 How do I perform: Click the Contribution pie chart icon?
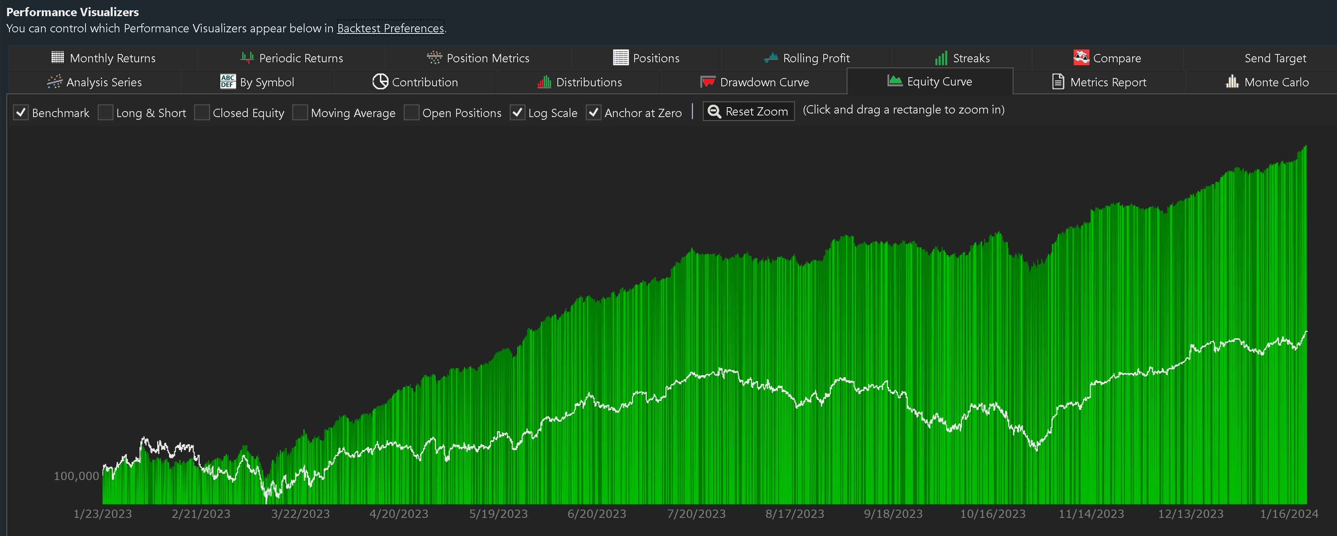[380, 82]
